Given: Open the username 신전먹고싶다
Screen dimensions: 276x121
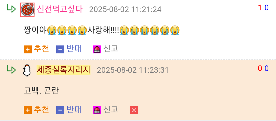Looking at the screenshot, I should click(x=60, y=9).
